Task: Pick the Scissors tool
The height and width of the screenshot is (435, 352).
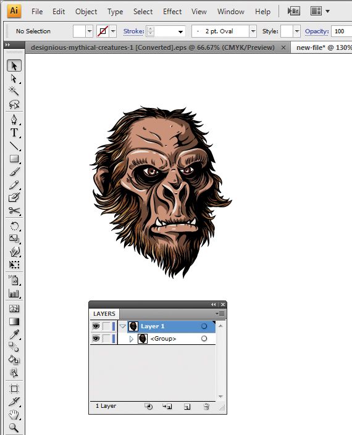Action: (x=14, y=211)
